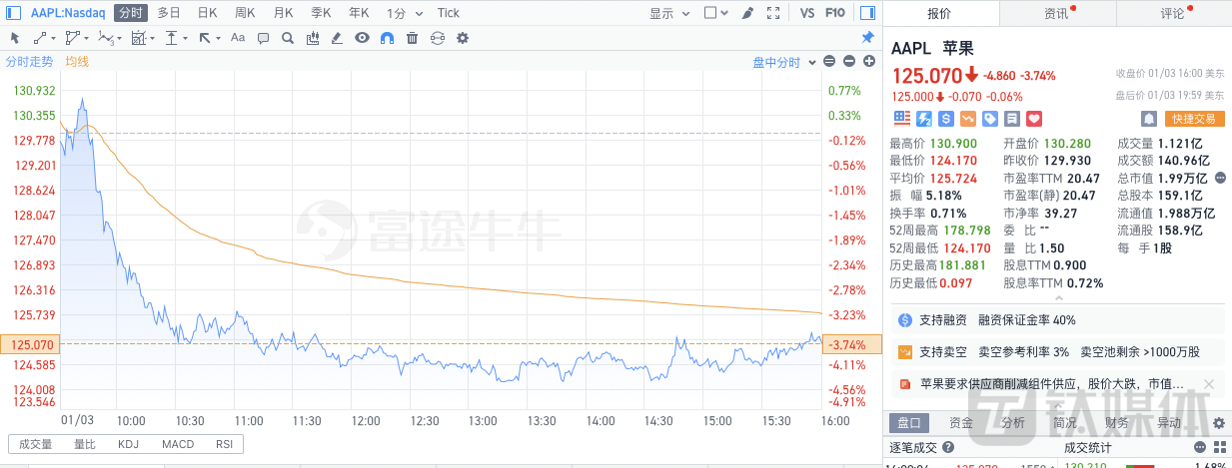Open the 资讯 news tab
Image resolution: width=1232 pixels, height=468 pixels.
click(x=1057, y=13)
